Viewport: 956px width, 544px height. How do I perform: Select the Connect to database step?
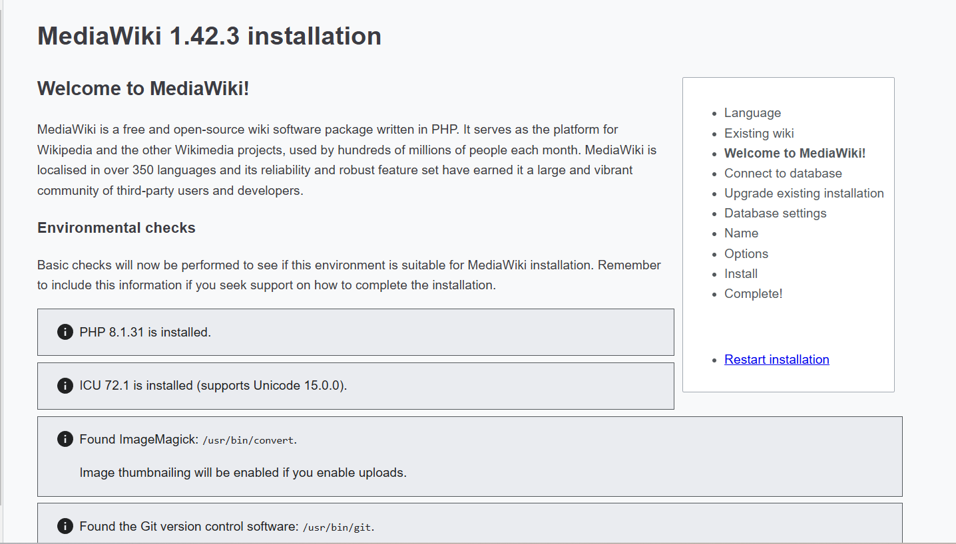(783, 173)
